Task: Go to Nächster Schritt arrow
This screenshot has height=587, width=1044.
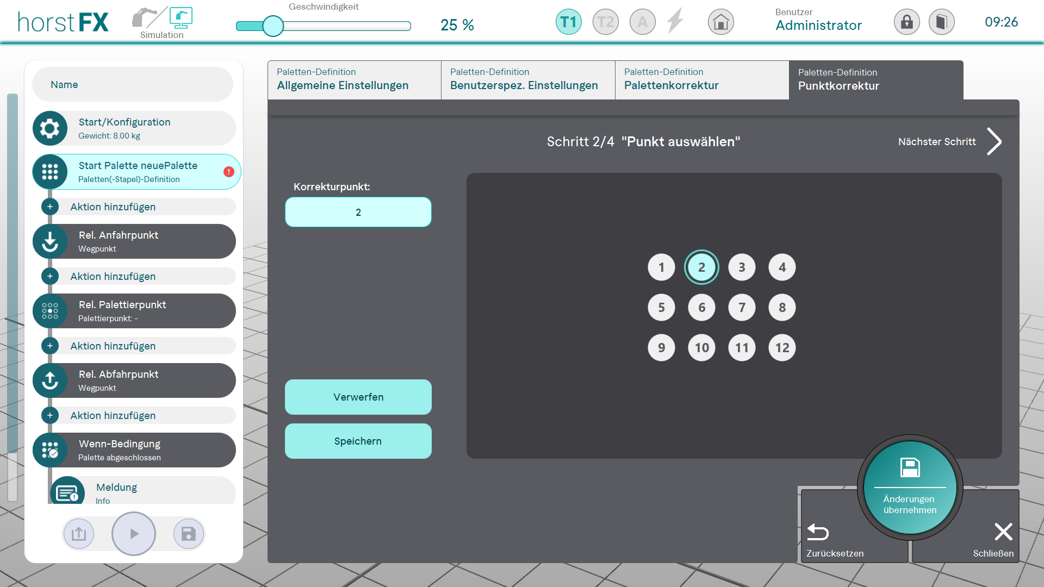Action: [x=994, y=142]
